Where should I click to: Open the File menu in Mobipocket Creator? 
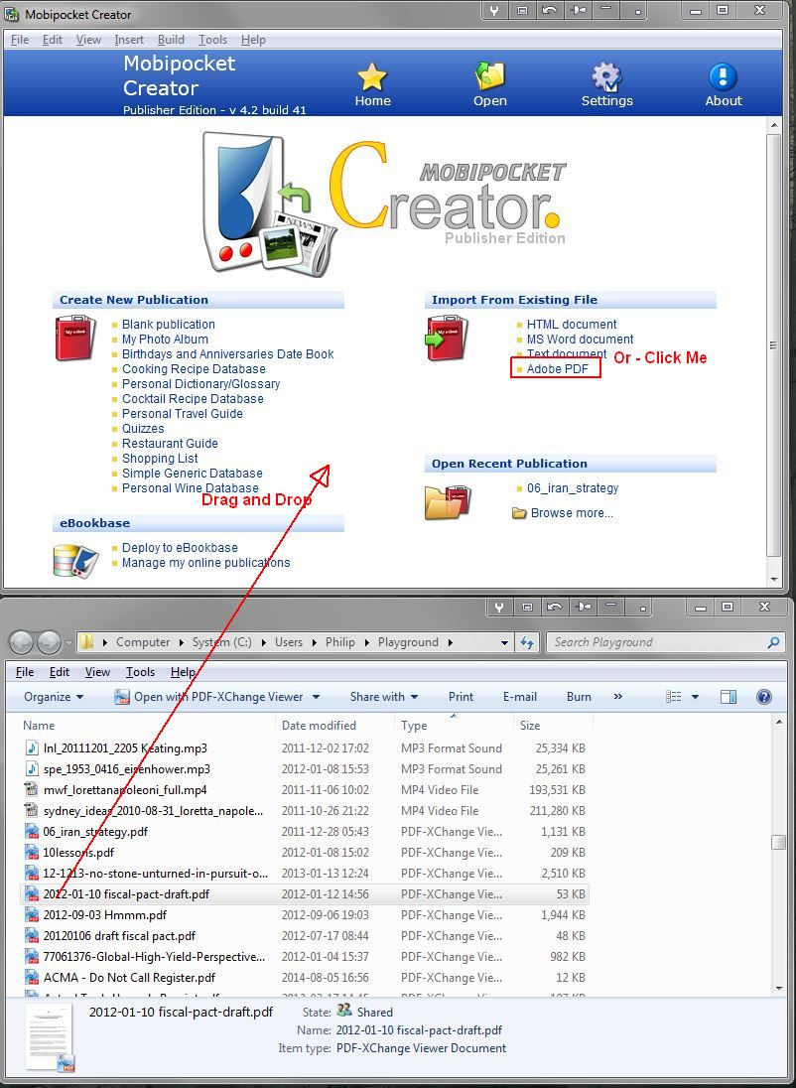(x=20, y=40)
